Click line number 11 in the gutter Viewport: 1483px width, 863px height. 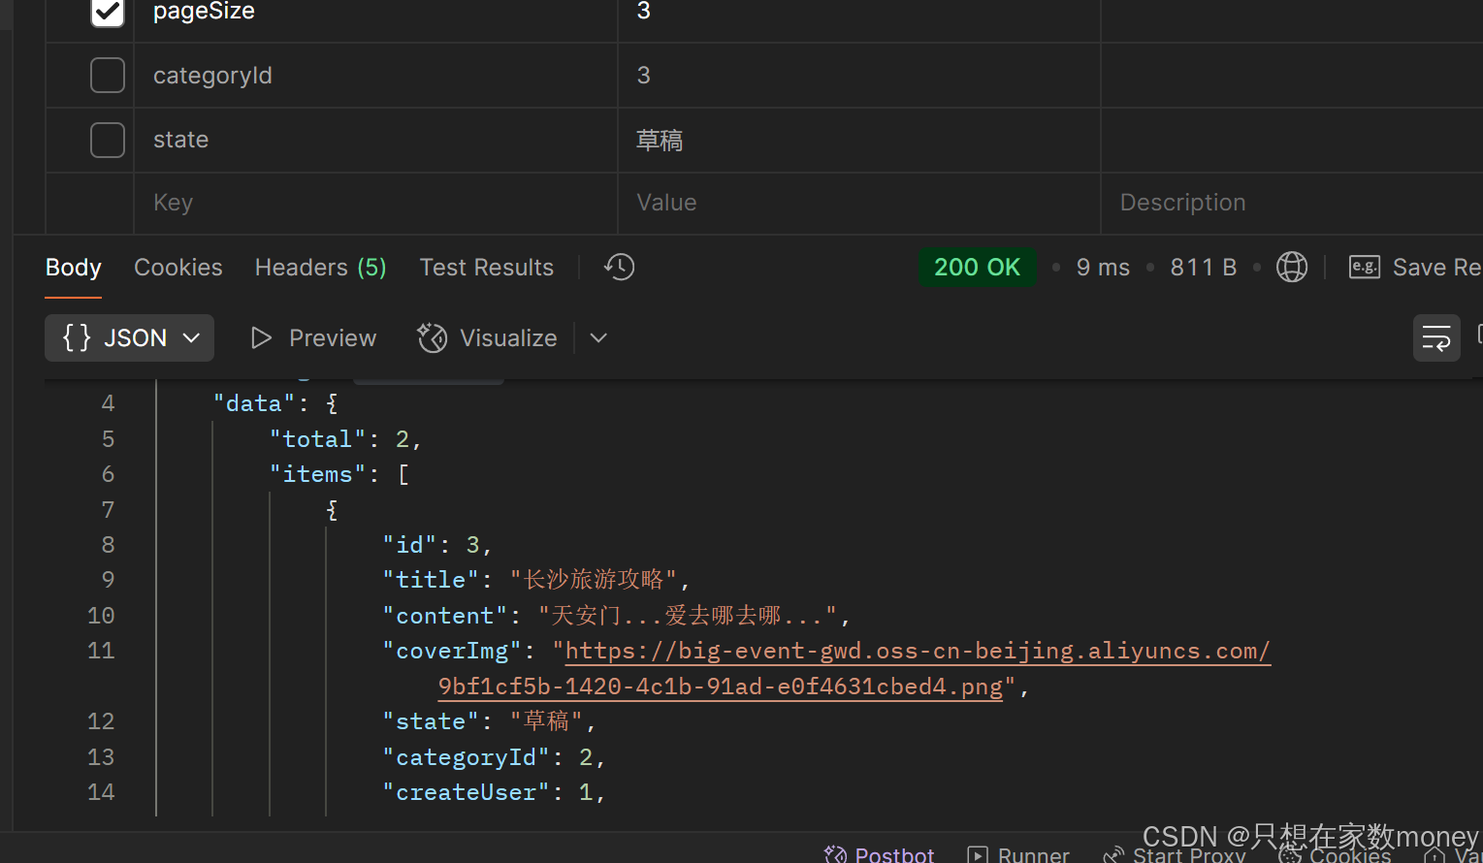pyautogui.click(x=101, y=651)
